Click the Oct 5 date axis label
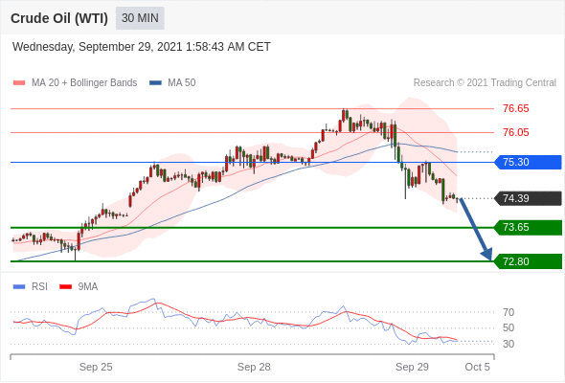This screenshot has width=565, height=383. pyautogui.click(x=477, y=367)
